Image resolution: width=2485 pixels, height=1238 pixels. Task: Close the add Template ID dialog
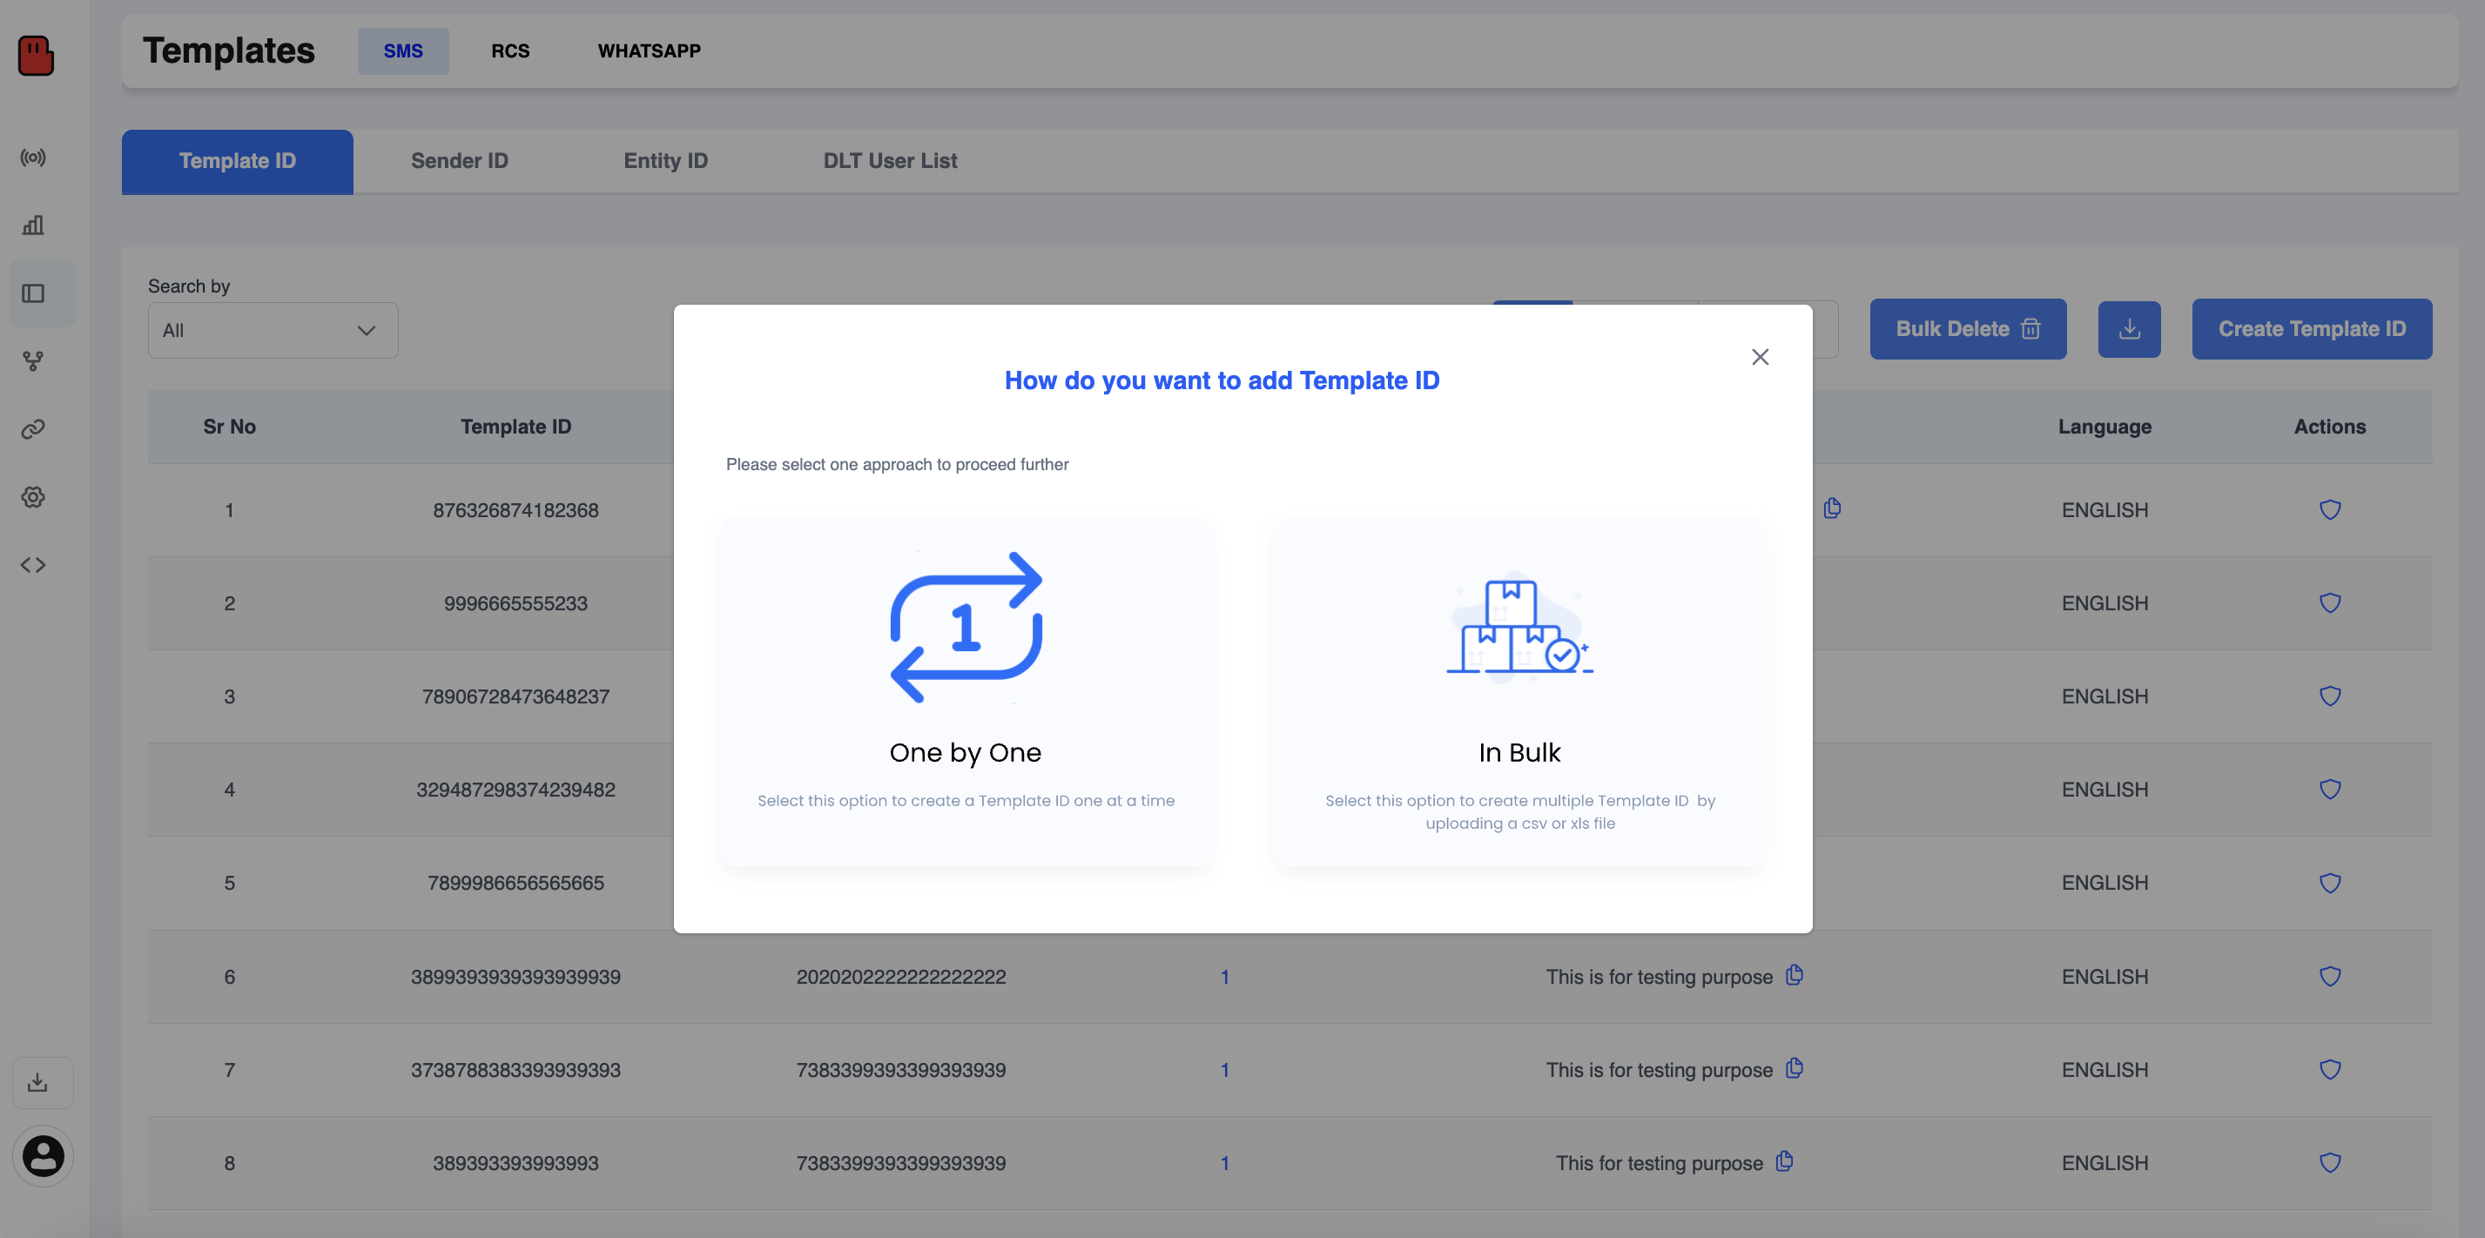pyautogui.click(x=1760, y=357)
